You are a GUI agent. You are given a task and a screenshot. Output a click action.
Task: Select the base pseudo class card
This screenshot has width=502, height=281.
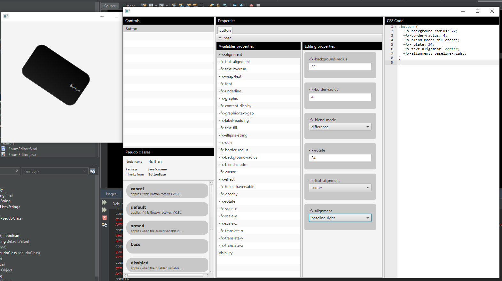(x=167, y=246)
